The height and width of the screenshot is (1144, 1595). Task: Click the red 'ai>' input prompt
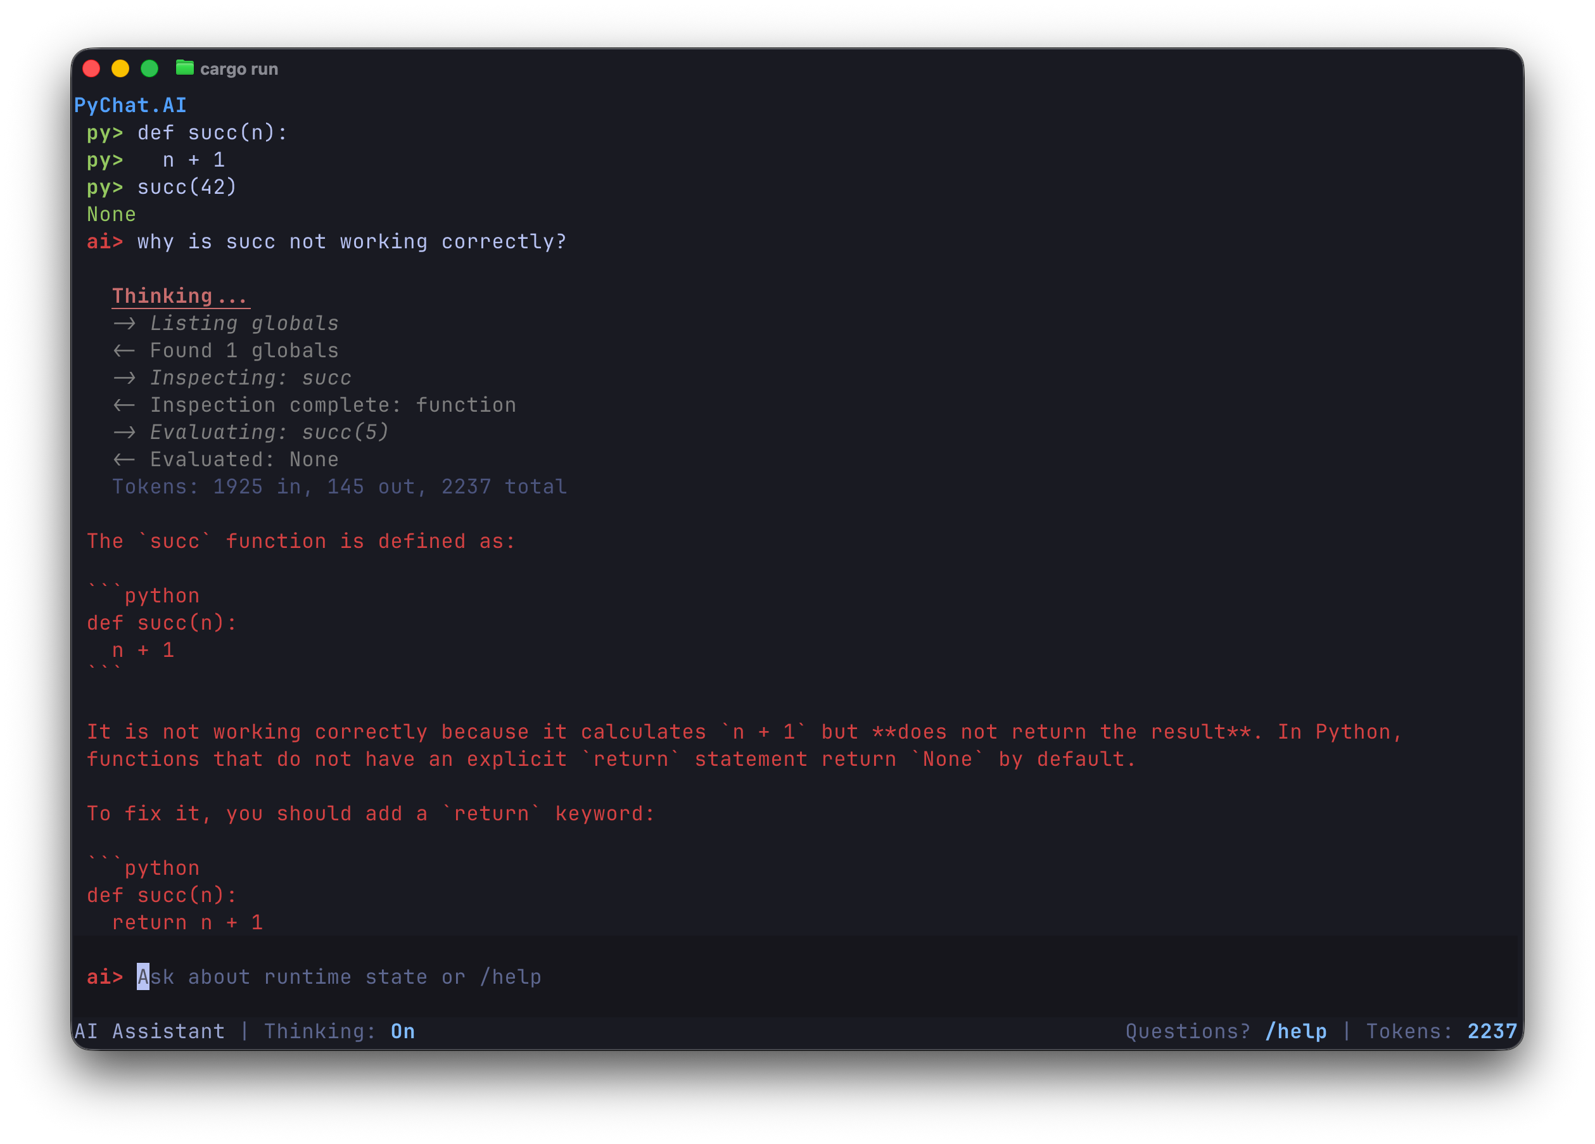point(104,977)
